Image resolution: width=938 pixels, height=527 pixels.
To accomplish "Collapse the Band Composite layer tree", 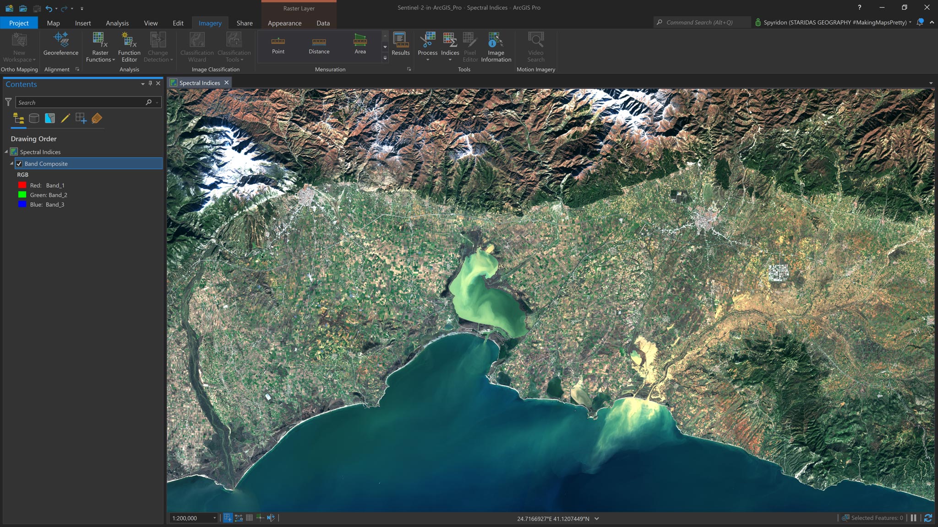I will point(11,163).
